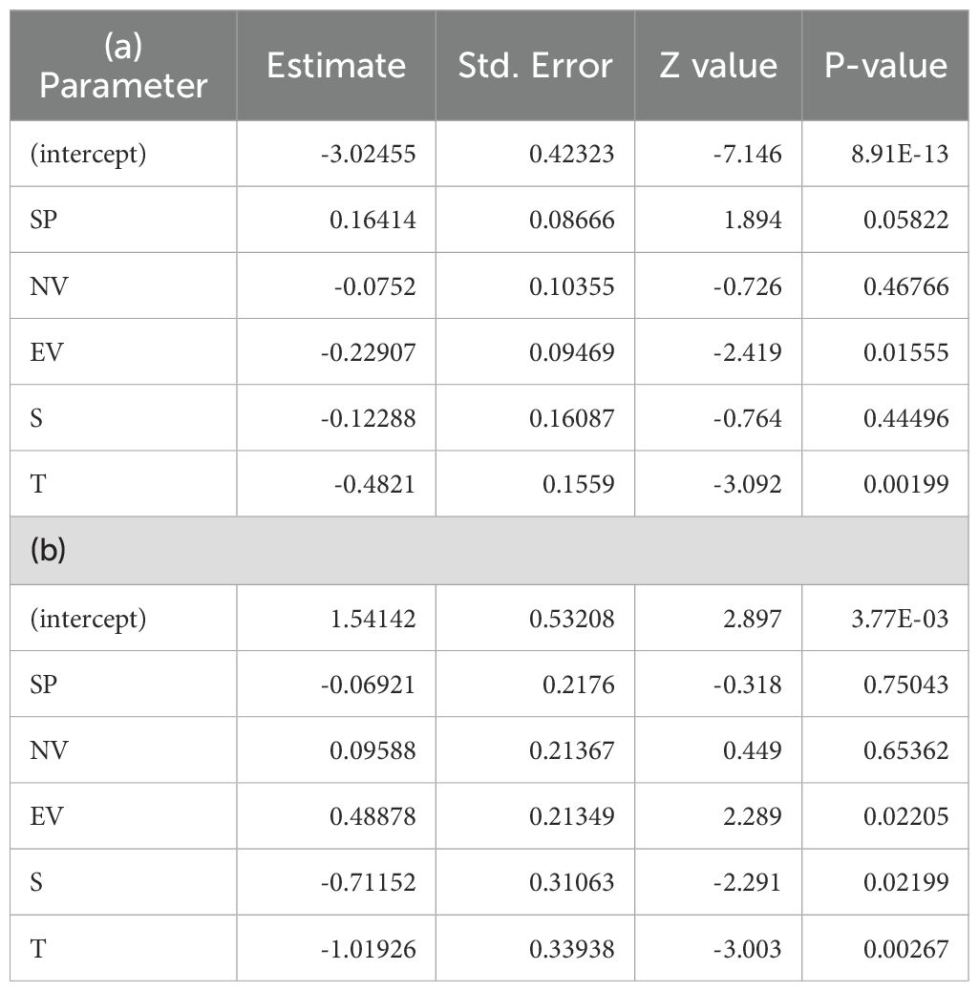This screenshot has height=991, width=979.
Task: Click the standard error 0.10355 cell
Action: pos(572,286)
